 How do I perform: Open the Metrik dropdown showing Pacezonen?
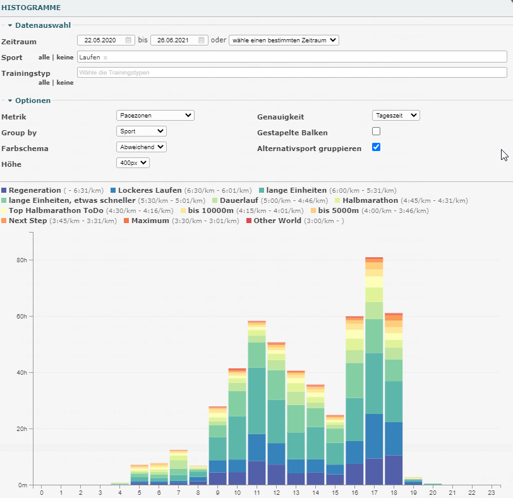click(155, 116)
